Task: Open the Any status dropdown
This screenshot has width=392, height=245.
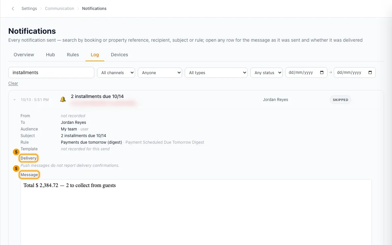Action: (267, 73)
